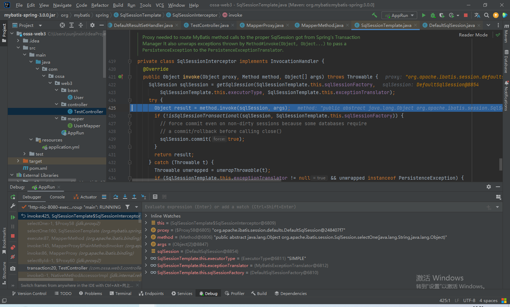Open Project view selector dropdown
510x307 pixels.
[x=27, y=25]
